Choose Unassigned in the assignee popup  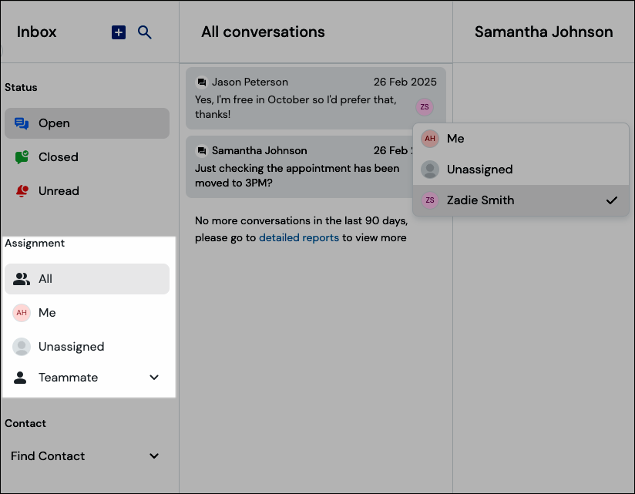coord(521,170)
